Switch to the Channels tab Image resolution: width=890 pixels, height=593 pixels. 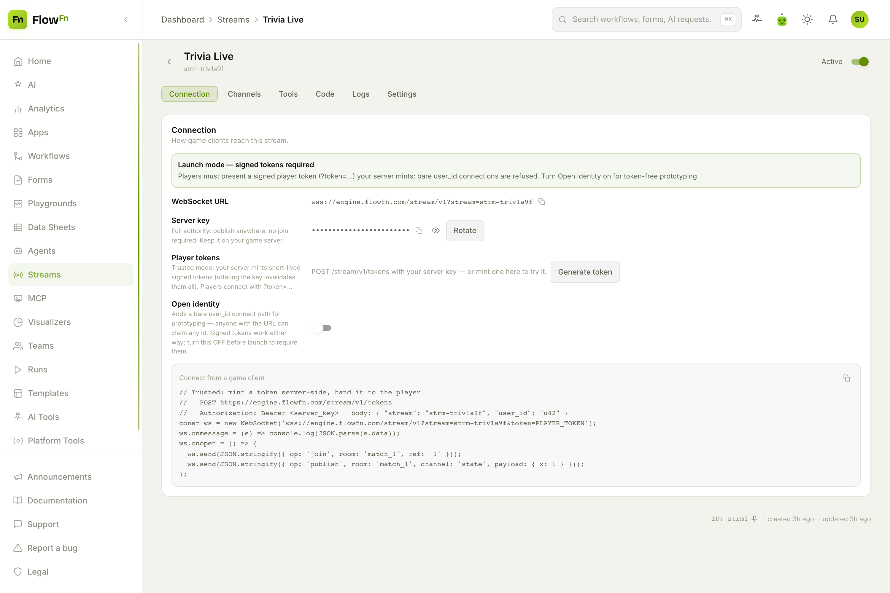[x=244, y=94]
